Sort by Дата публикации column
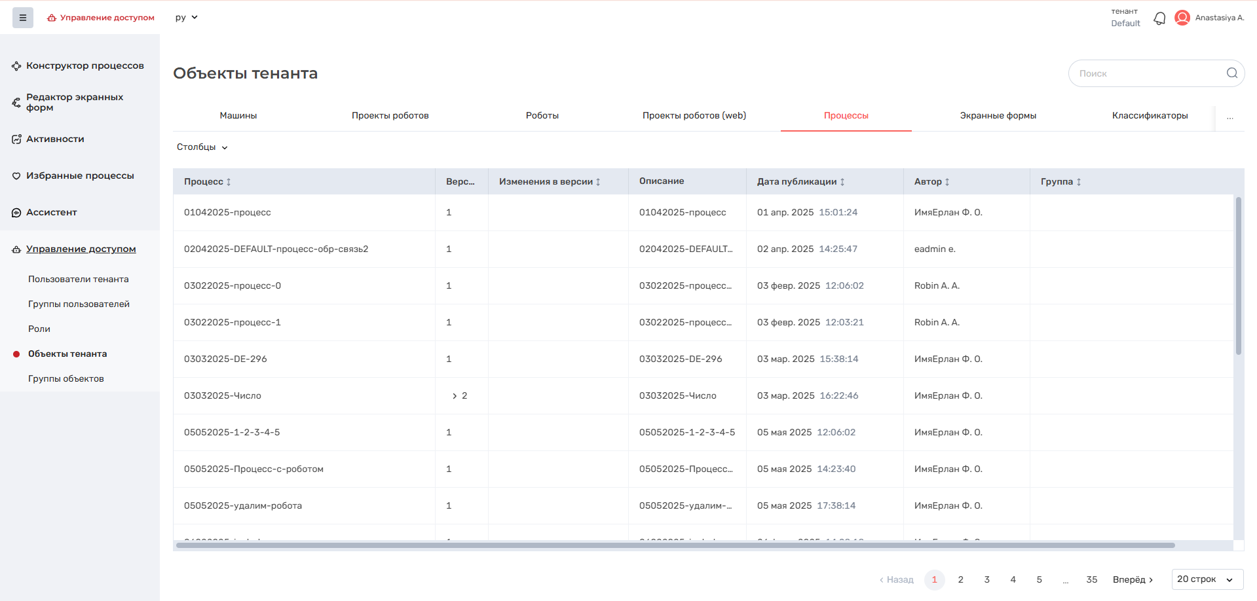The height and width of the screenshot is (601, 1257). click(842, 182)
